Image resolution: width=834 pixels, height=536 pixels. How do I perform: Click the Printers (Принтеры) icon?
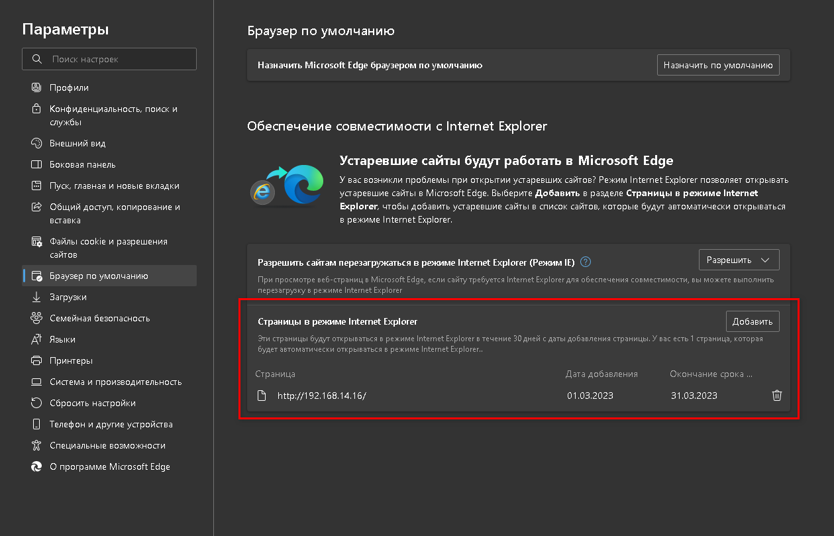(37, 360)
